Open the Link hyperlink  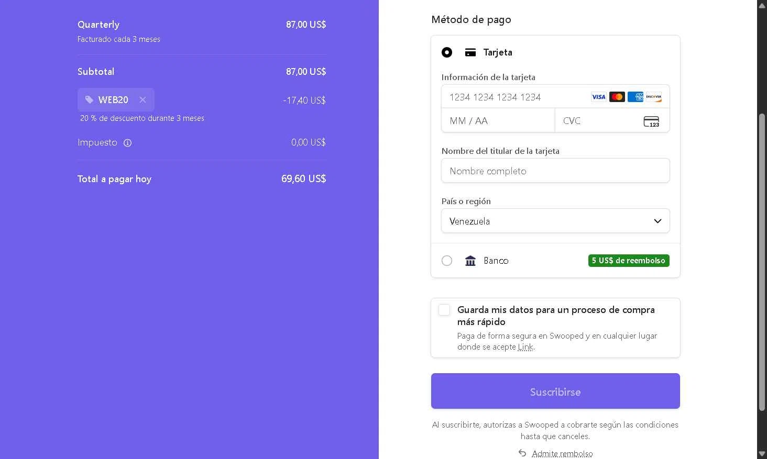tap(525, 347)
